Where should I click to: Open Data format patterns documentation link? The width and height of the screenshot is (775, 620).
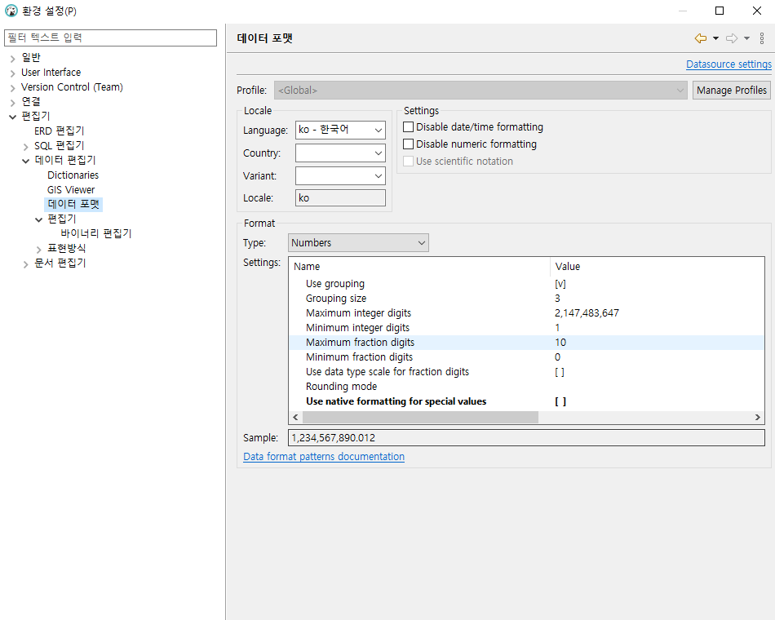click(x=324, y=456)
